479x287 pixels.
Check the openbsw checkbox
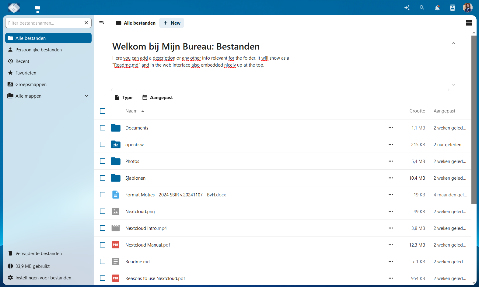click(x=103, y=144)
